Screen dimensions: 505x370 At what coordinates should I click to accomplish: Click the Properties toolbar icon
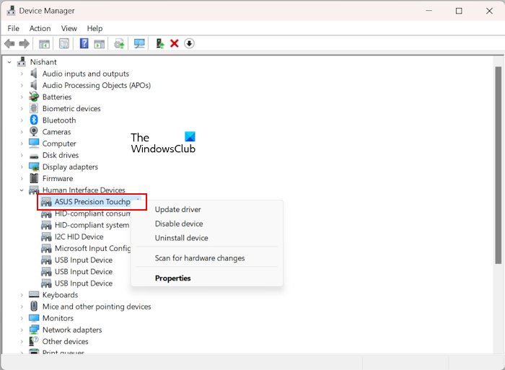pyautogui.click(x=64, y=43)
